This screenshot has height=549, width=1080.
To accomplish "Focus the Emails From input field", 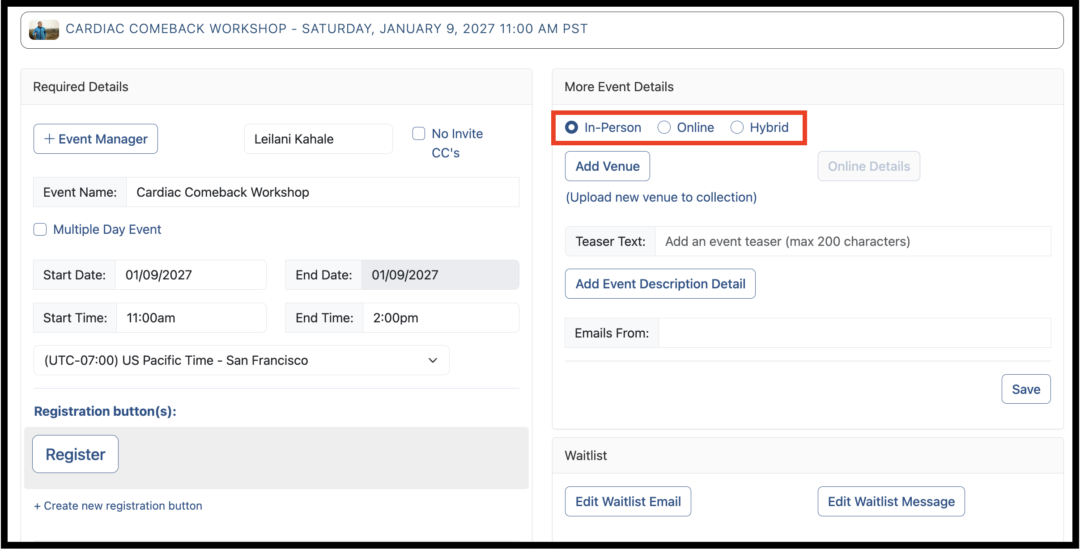I will 855,333.
